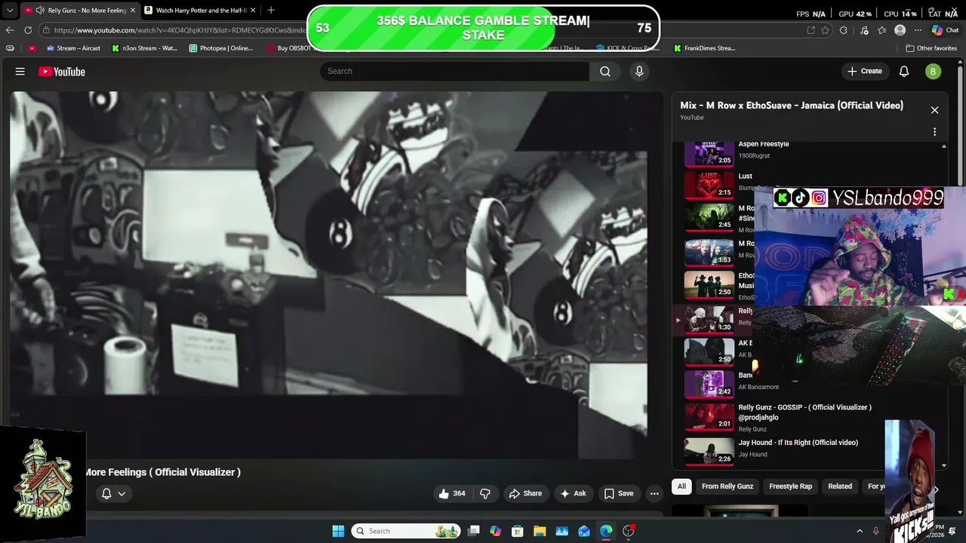Play Aspen Freestyle by 1900Rugrat

[x=763, y=144]
